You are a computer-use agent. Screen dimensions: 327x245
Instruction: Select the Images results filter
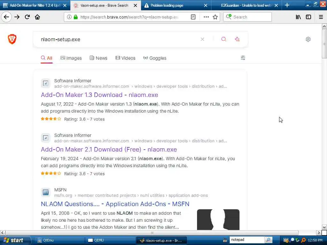tap(71, 58)
